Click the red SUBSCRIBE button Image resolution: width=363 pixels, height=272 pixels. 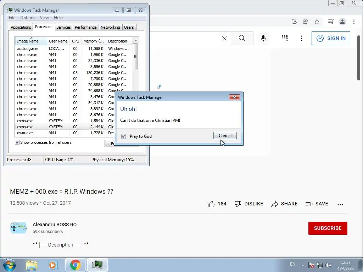coord(328,228)
